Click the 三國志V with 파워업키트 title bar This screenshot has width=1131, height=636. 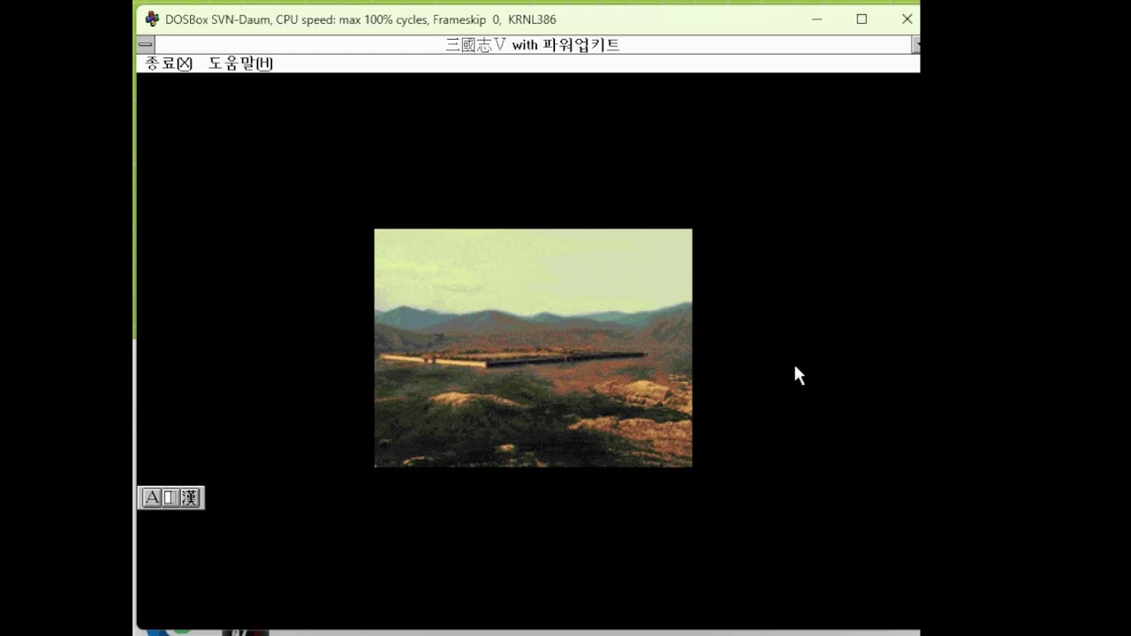click(x=533, y=44)
